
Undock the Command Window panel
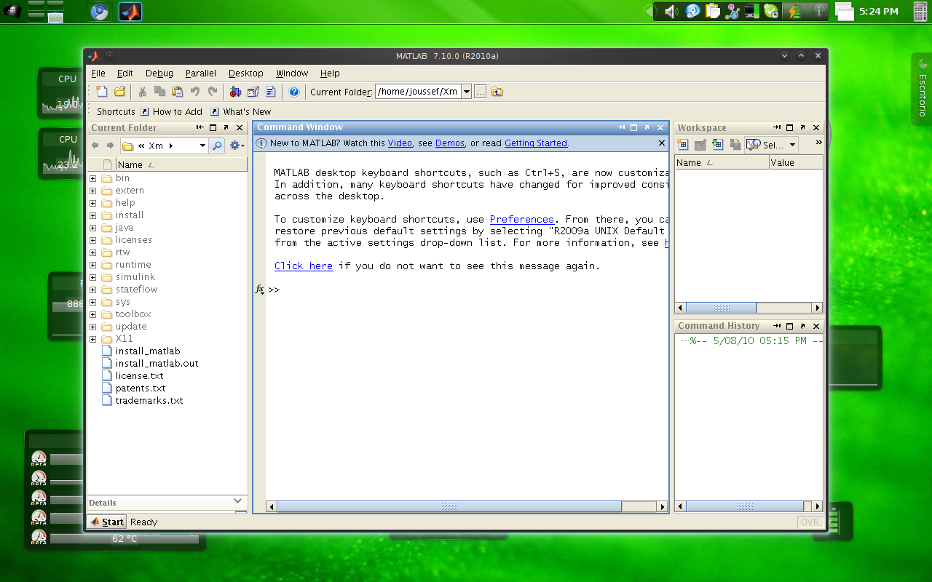click(x=647, y=127)
